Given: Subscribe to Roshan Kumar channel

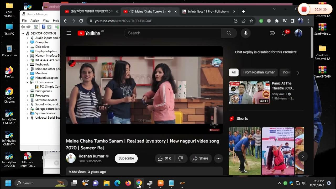Looking at the screenshot, I should [x=126, y=158].
